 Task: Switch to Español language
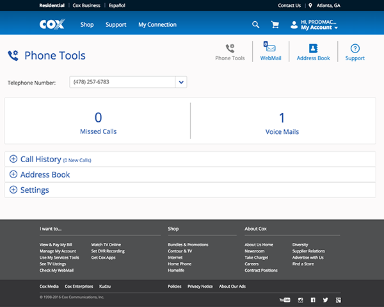click(x=117, y=5)
